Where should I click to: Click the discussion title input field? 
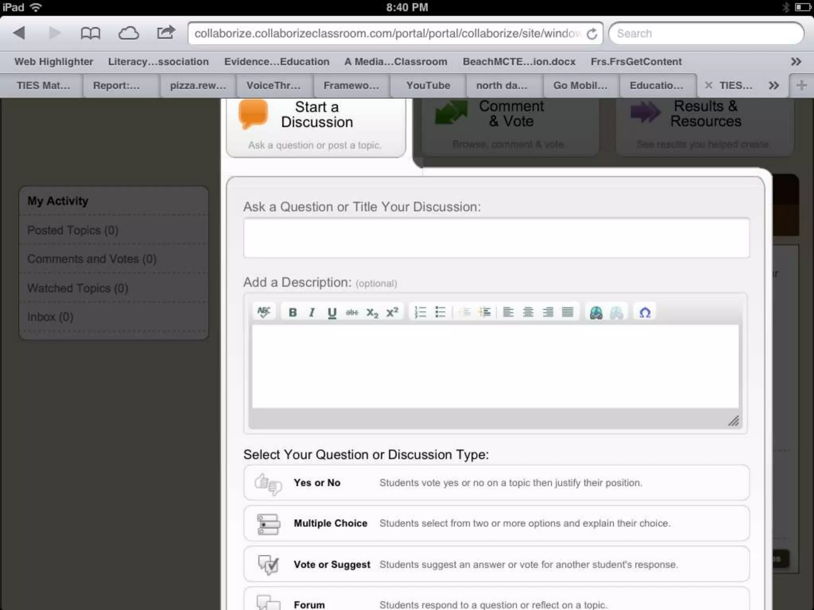(496, 238)
